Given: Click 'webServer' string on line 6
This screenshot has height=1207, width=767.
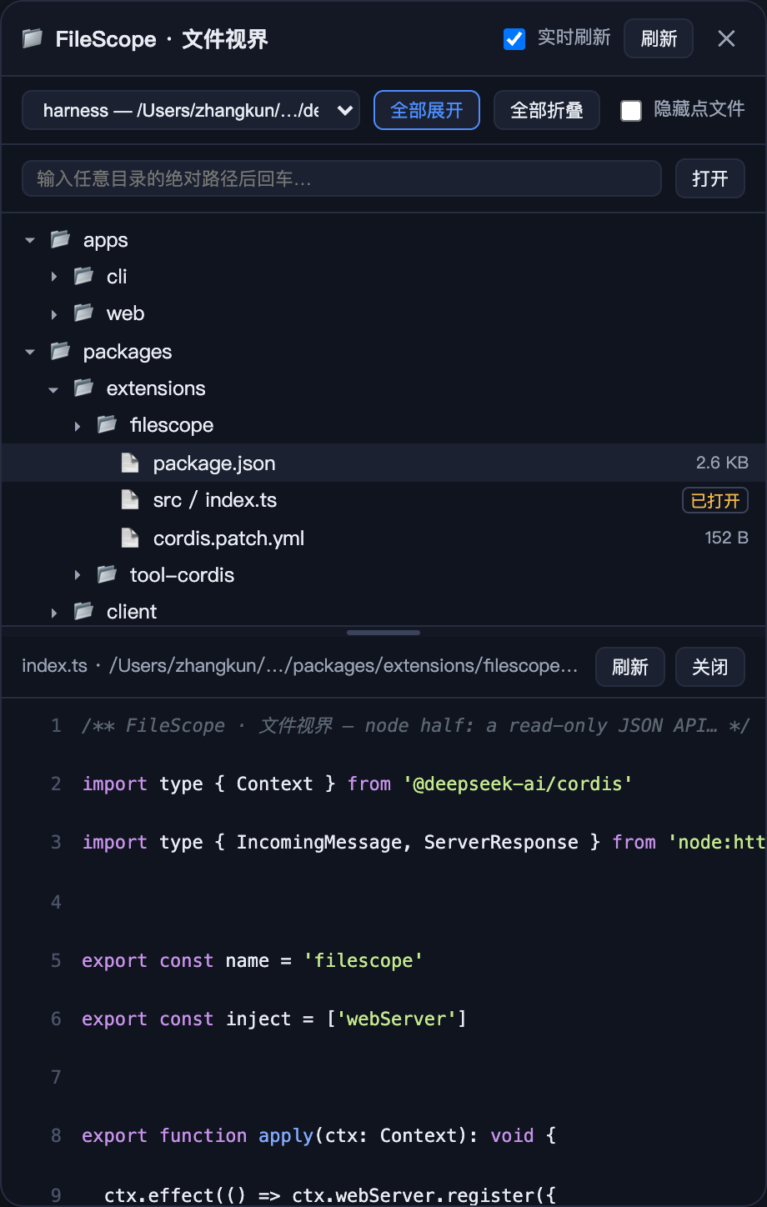Looking at the screenshot, I should tap(396, 1019).
